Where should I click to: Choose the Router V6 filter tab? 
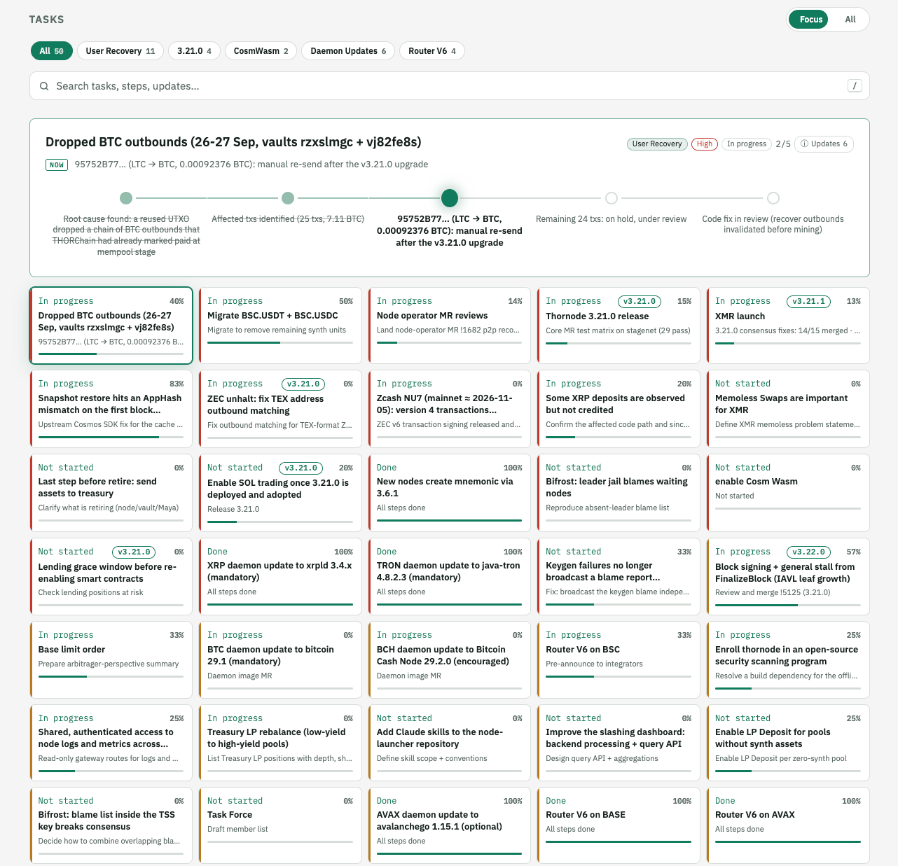(x=432, y=51)
